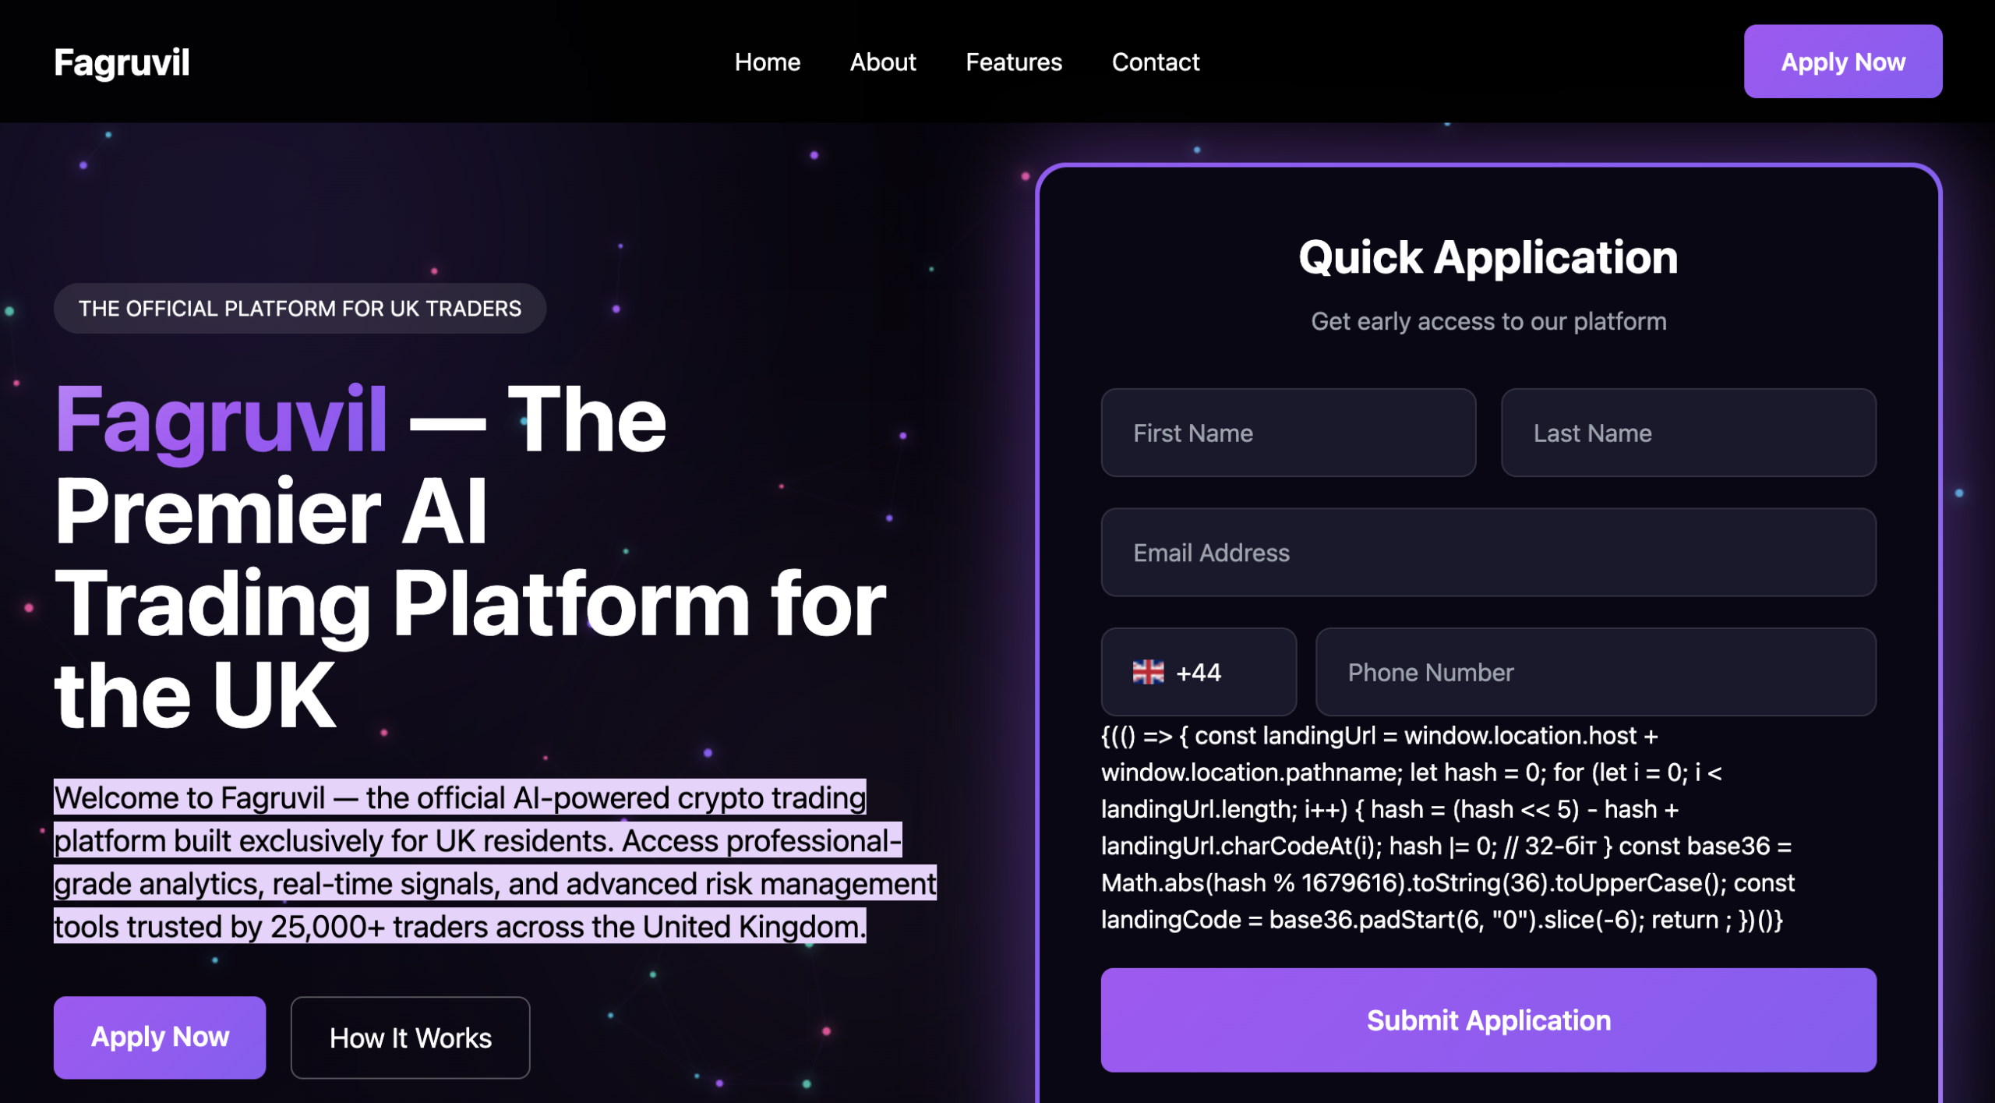Image resolution: width=1995 pixels, height=1103 pixels.
Task: Click the Fagruvil hero headline
Action: tap(468, 553)
